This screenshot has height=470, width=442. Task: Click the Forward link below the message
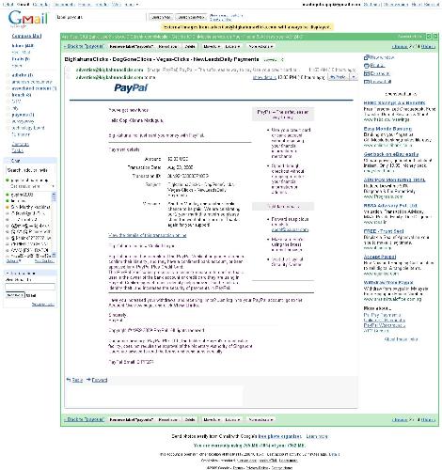click(x=100, y=380)
